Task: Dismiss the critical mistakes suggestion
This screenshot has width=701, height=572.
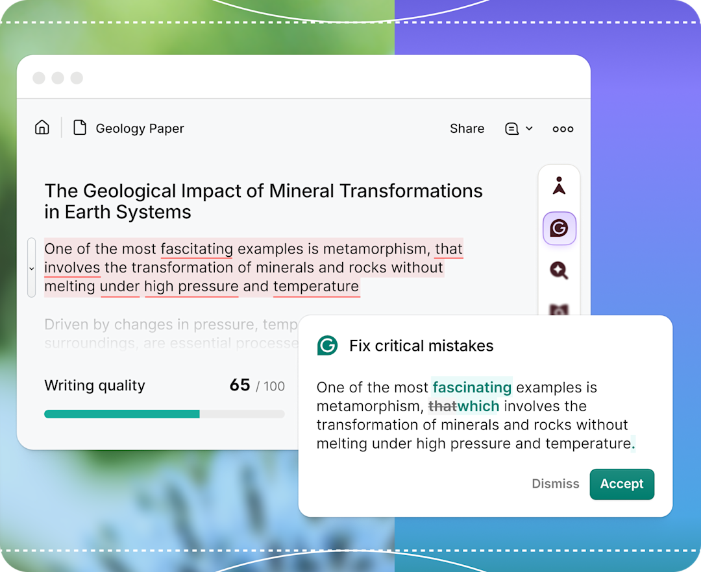Action: click(x=555, y=484)
